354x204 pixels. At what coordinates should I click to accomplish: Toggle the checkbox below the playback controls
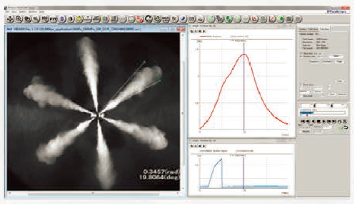pyautogui.click(x=301, y=131)
